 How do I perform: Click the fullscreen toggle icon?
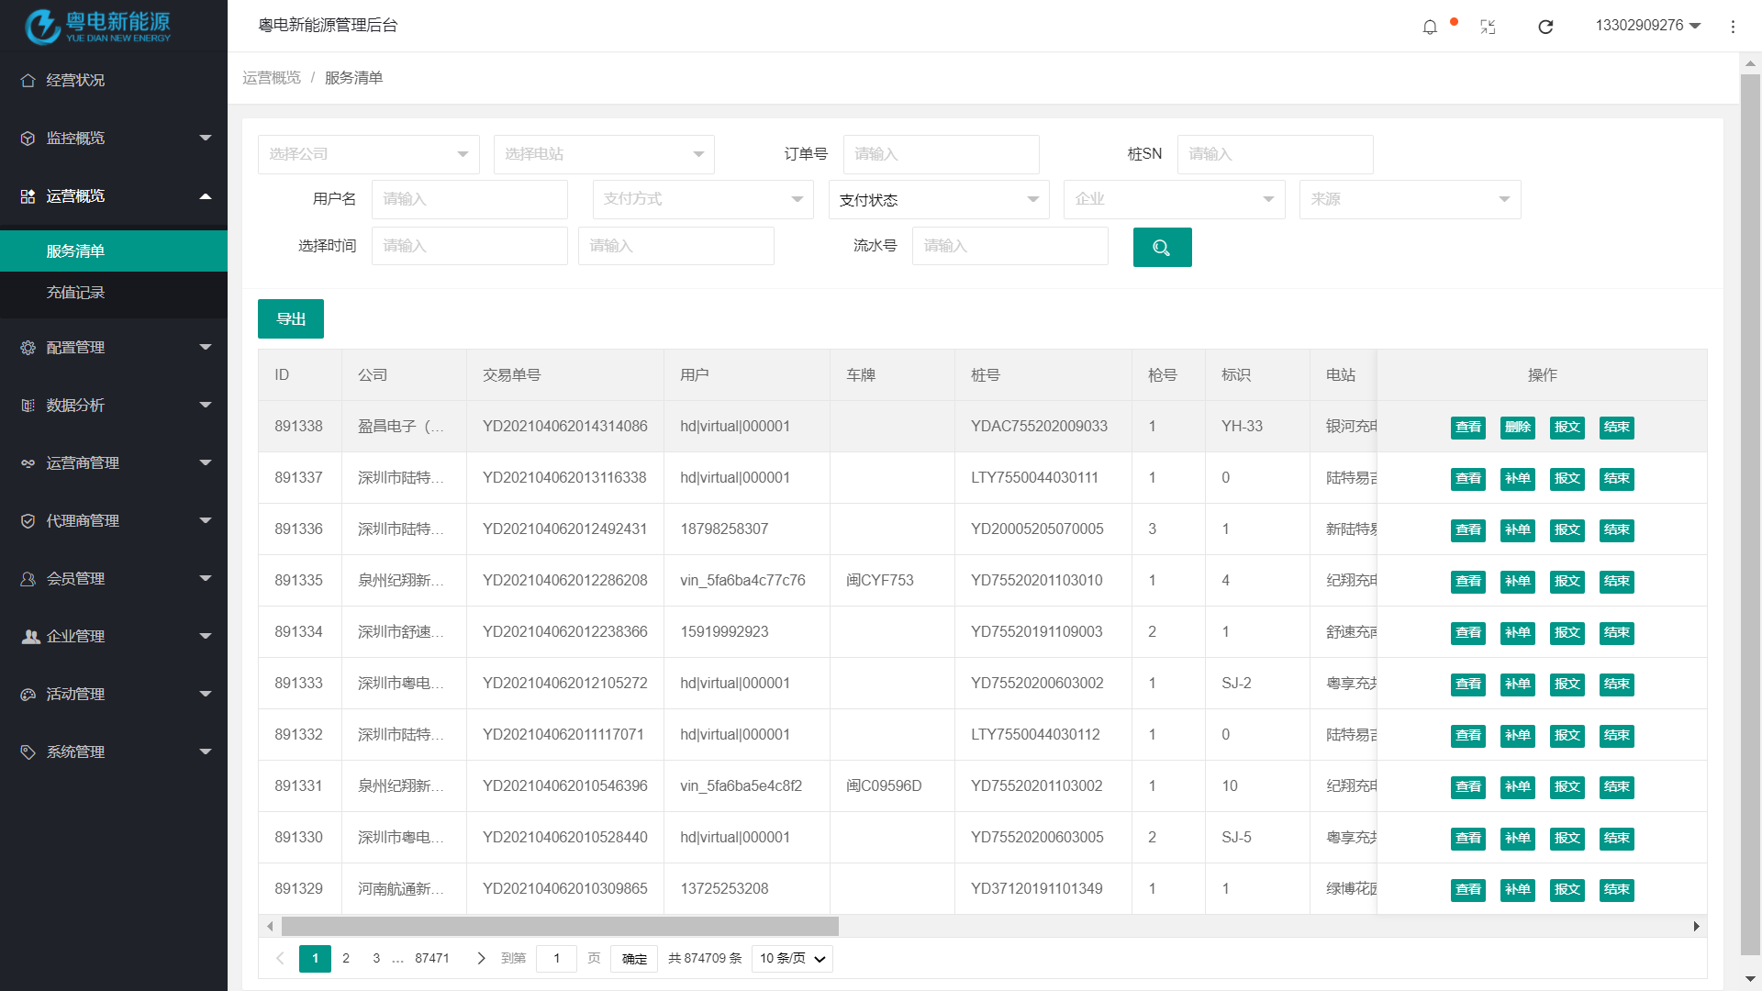pos(1488,27)
